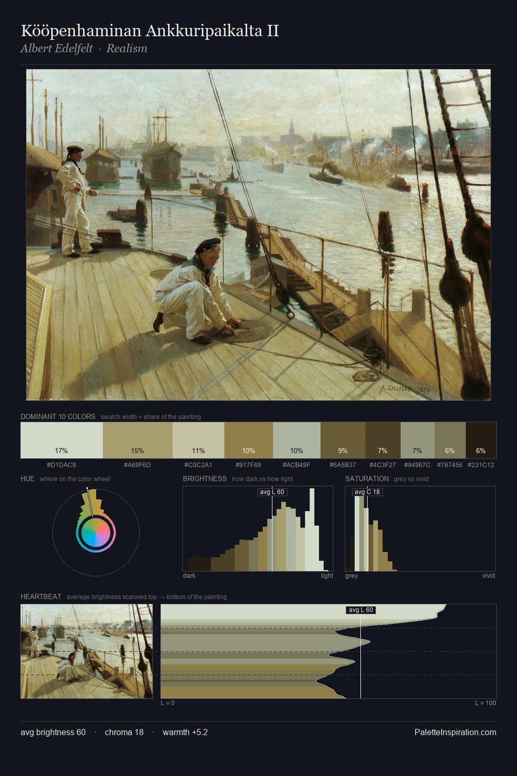The width and height of the screenshot is (517, 776).
Task: Click the heartbeat painting thumbnail
Action: pyautogui.click(x=87, y=651)
